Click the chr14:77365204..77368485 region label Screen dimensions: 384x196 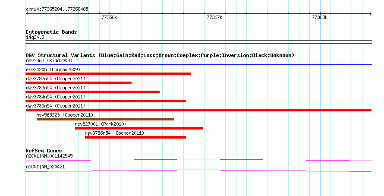click(x=57, y=9)
